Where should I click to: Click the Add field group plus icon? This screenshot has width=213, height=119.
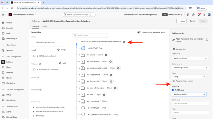(60, 63)
